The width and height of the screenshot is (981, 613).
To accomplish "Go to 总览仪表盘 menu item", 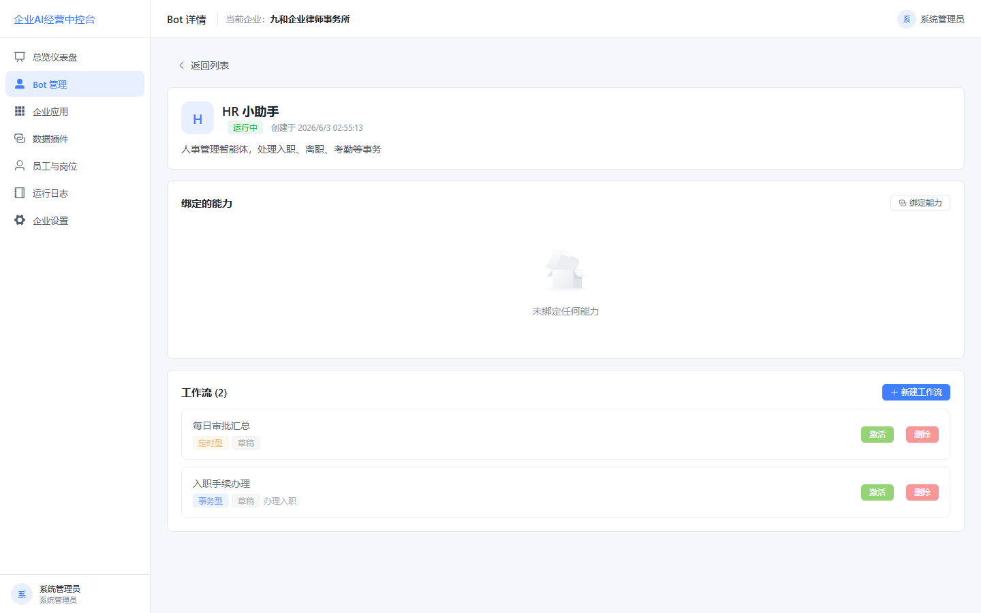I will pyautogui.click(x=75, y=57).
